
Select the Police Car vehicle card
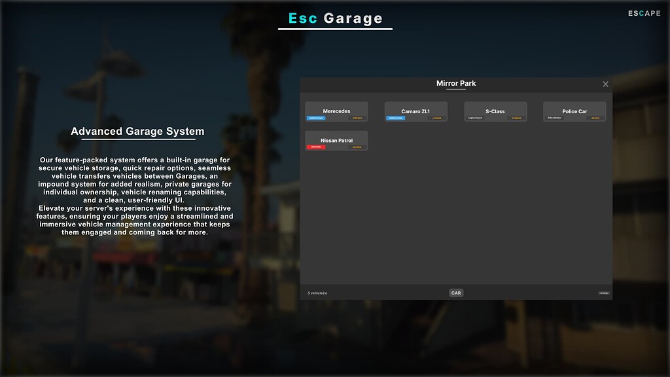(574, 111)
